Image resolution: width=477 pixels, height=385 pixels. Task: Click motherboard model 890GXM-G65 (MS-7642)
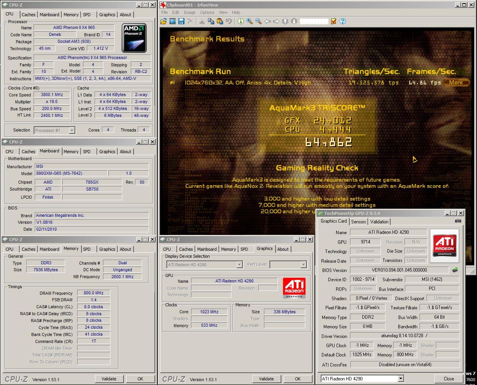(x=71, y=173)
